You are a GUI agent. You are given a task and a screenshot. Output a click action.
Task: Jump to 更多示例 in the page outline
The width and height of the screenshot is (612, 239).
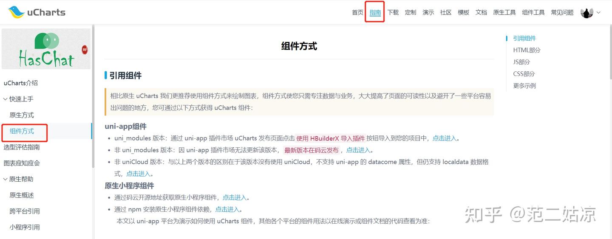point(524,86)
